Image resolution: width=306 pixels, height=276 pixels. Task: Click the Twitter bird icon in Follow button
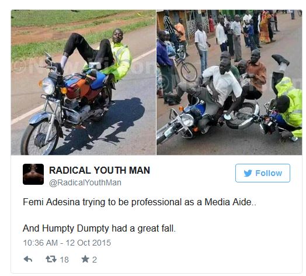point(248,173)
